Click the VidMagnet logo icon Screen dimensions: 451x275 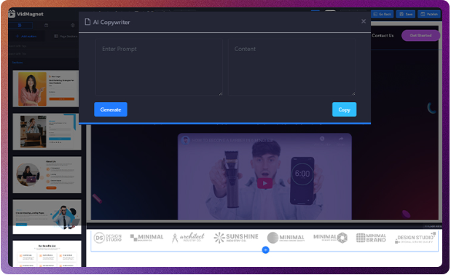click(x=12, y=14)
